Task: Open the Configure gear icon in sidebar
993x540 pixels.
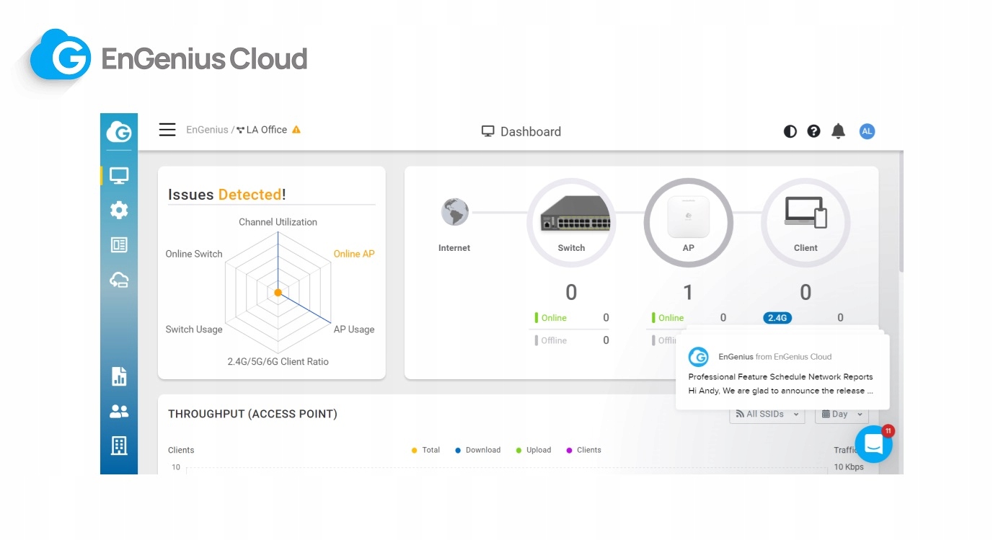Action: pyautogui.click(x=119, y=210)
